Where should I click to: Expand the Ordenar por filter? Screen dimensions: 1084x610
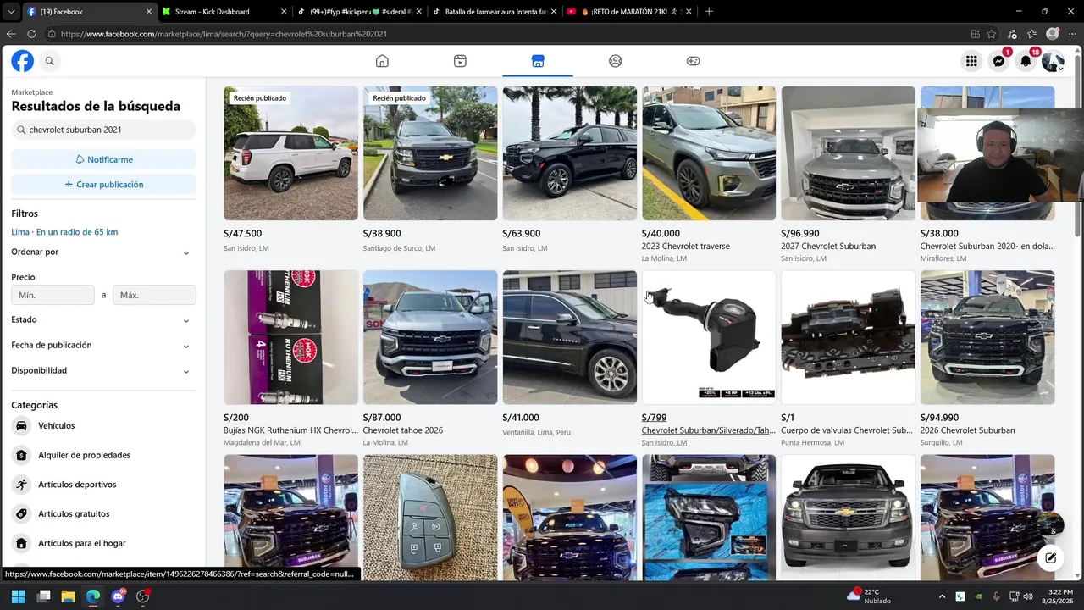coord(103,252)
